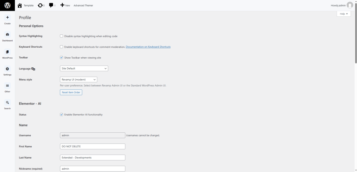The height and width of the screenshot is (172, 357).
Task: Open the Other menu in sidebar
Action: (7, 86)
